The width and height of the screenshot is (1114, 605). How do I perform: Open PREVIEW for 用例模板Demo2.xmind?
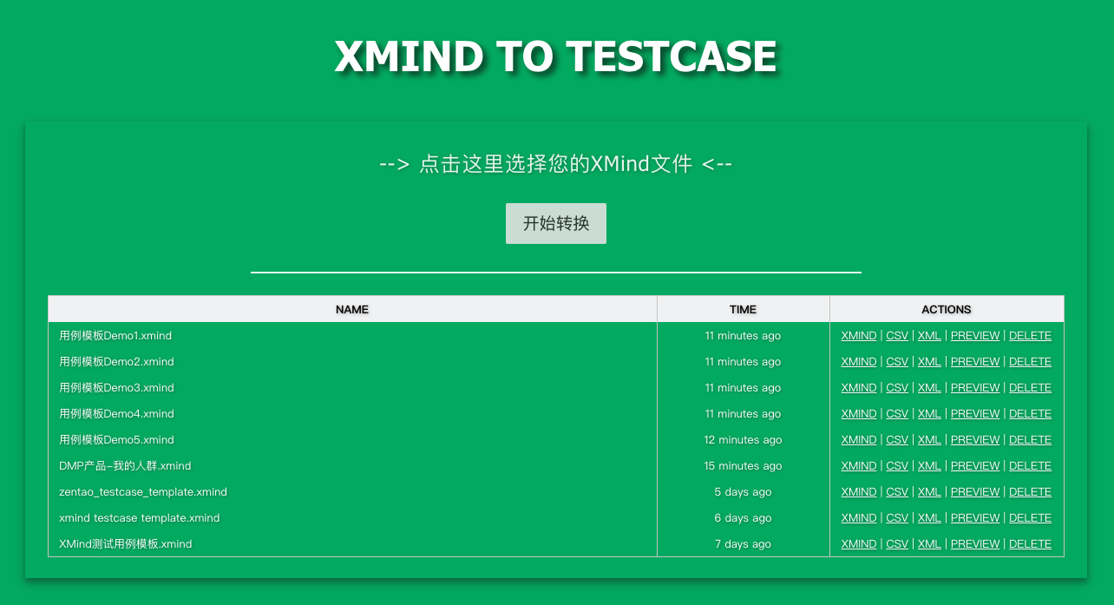(x=974, y=361)
